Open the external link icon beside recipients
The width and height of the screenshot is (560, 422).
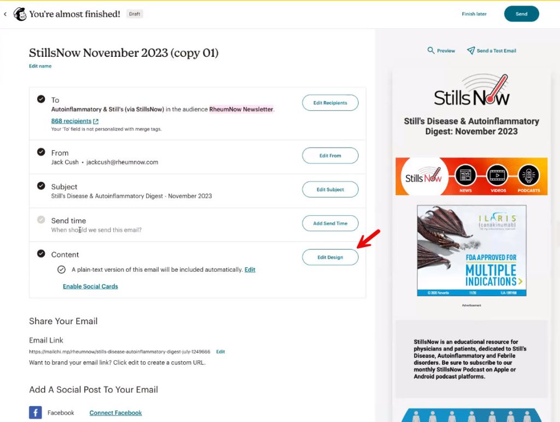[x=96, y=121]
